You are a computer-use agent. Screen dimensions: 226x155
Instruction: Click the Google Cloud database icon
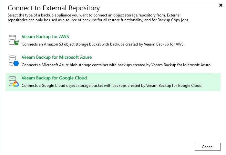tap(14, 81)
